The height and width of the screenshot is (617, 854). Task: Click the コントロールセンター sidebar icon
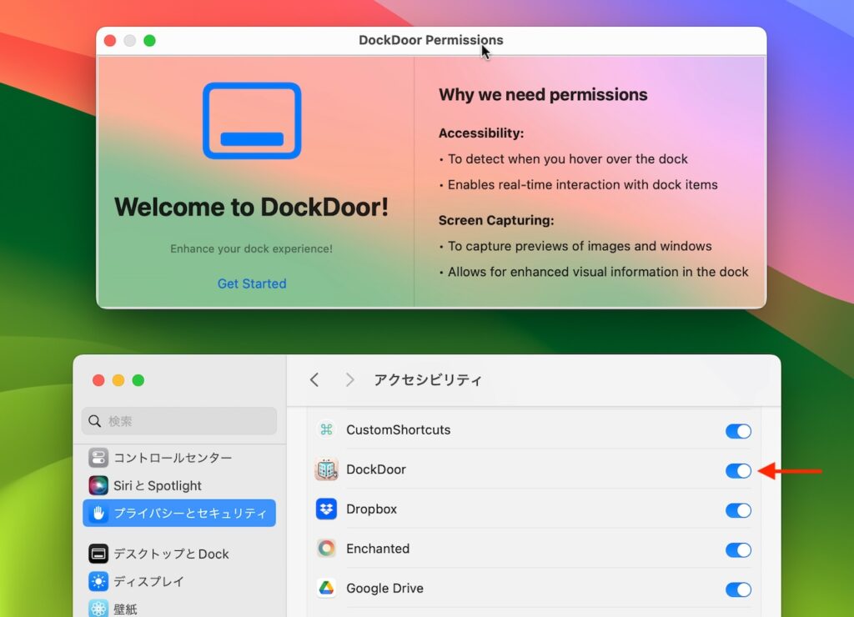click(100, 457)
